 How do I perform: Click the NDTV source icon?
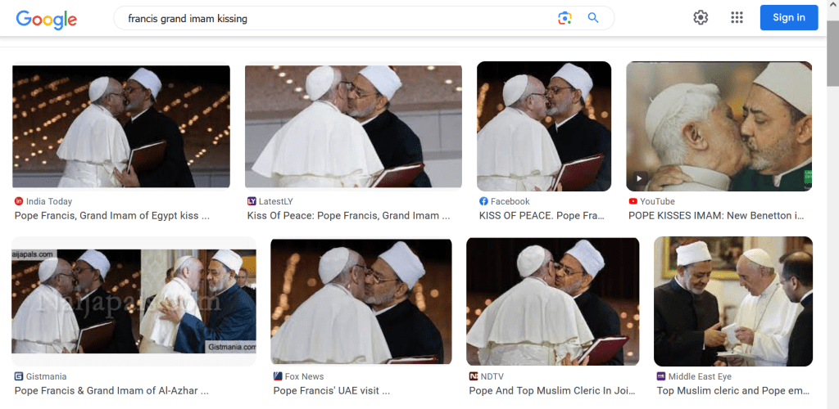474,376
